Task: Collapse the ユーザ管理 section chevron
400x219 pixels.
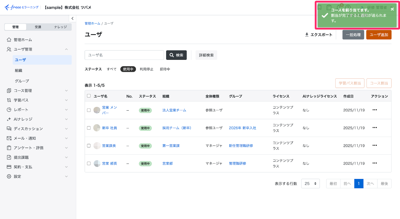Action: pos(66,49)
